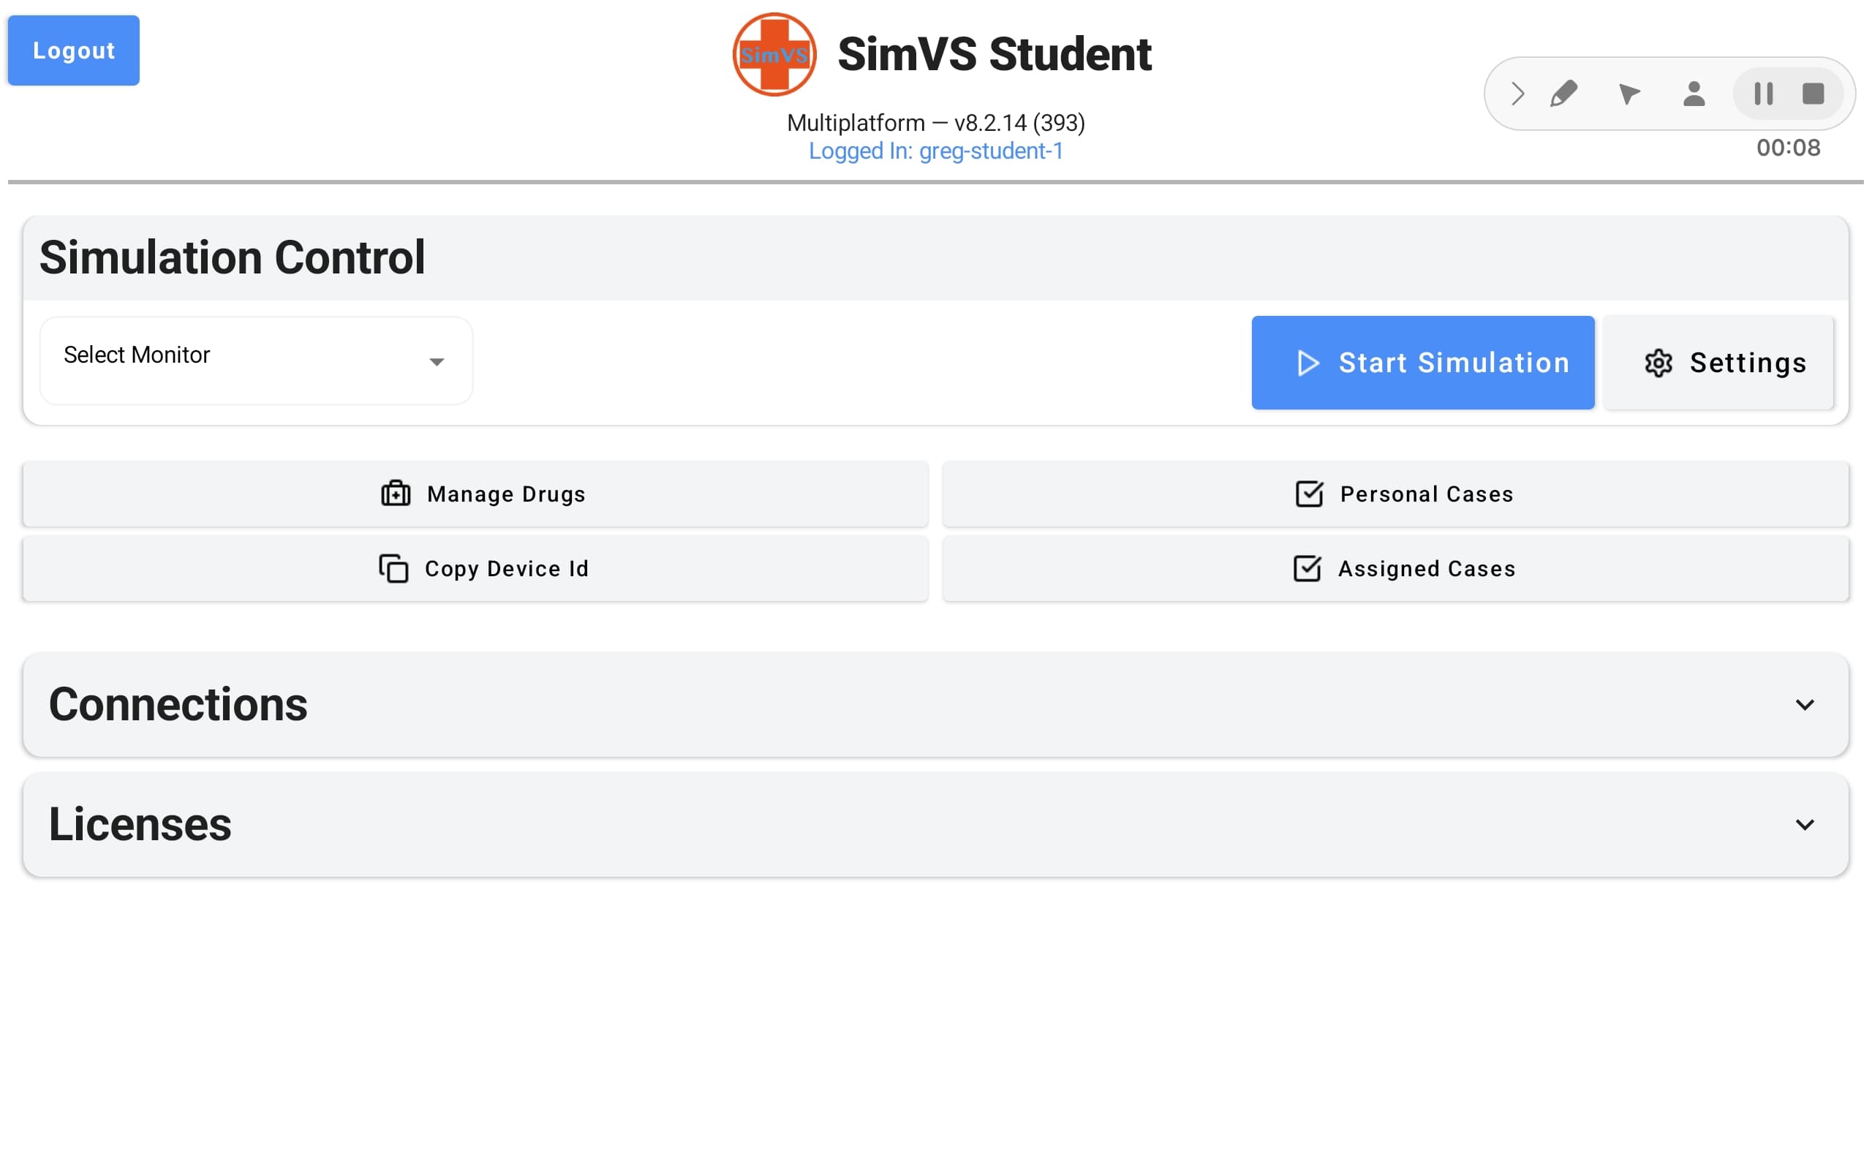Screen dimensions: 1872x1170
Task: Click the medical kit icon on Manage Drugs
Action: (x=395, y=494)
